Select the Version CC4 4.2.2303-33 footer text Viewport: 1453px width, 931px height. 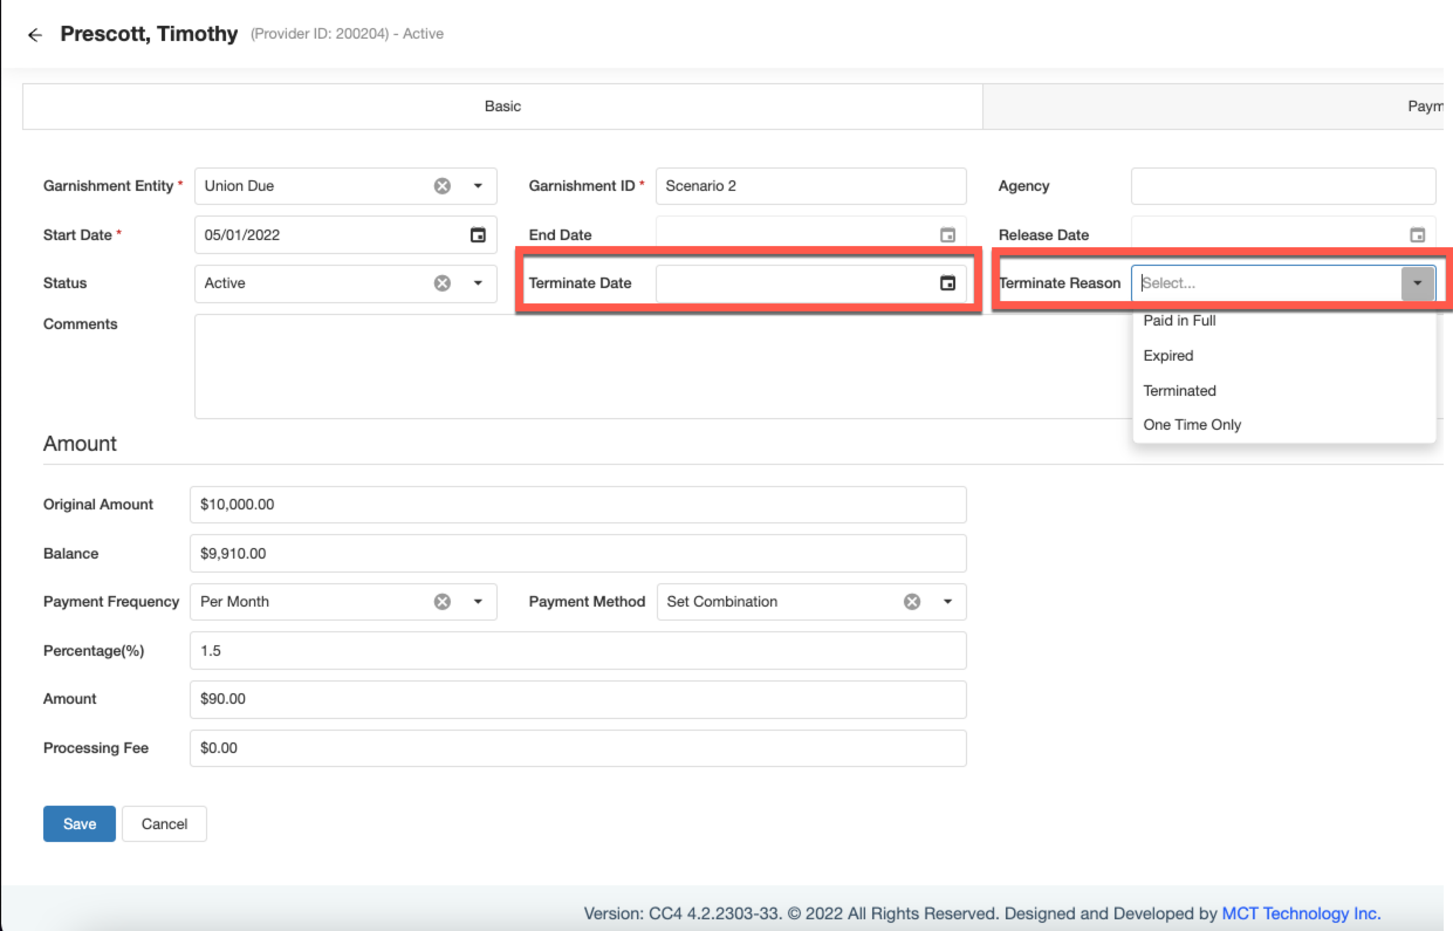point(683,913)
